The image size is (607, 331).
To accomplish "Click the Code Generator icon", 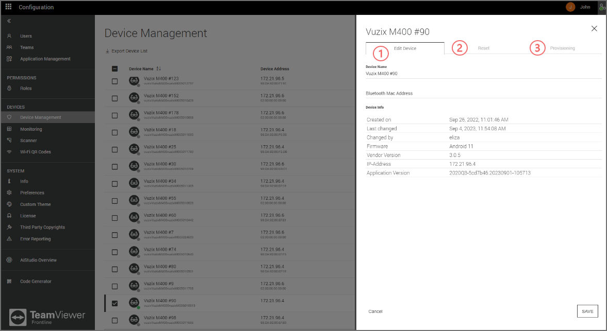I will (9, 282).
